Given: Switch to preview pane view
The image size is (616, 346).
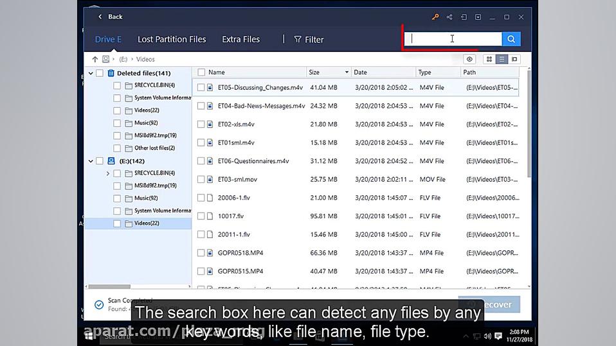Looking at the screenshot, I should point(514,59).
